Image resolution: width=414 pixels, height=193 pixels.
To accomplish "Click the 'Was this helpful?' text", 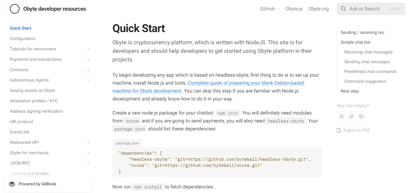I will (353, 106).
